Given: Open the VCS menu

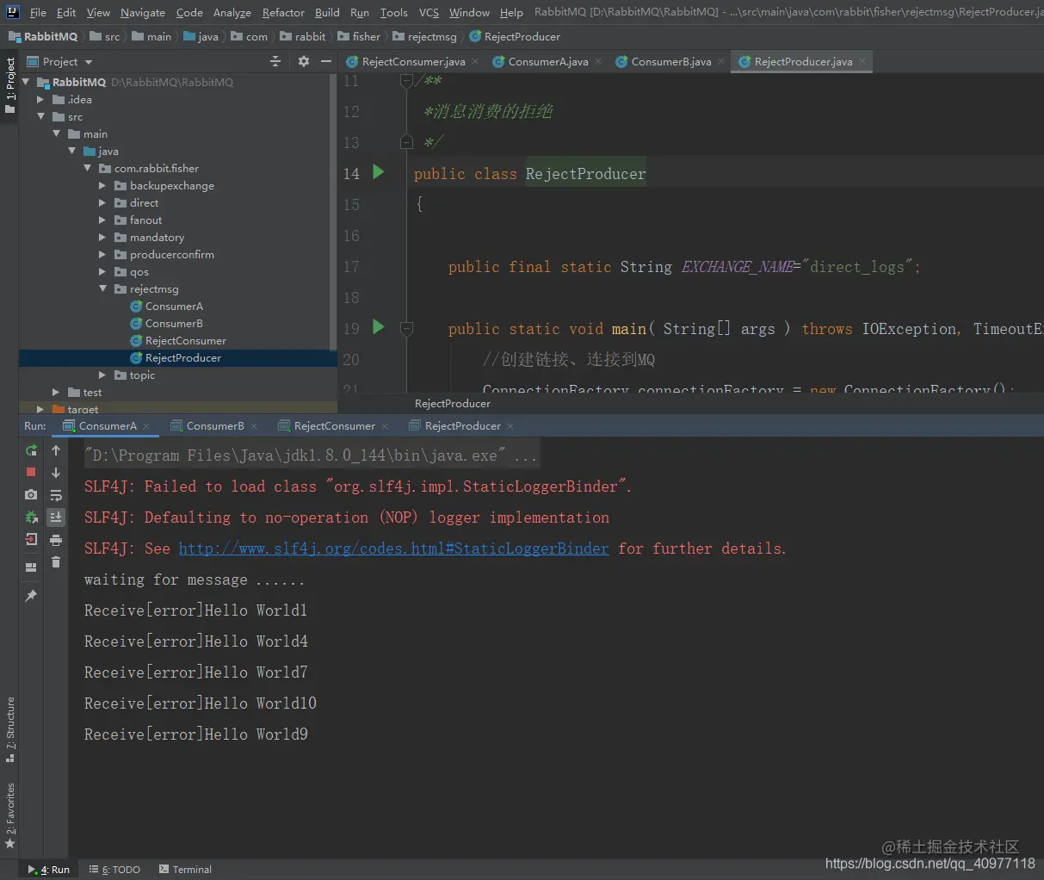Looking at the screenshot, I should 429,12.
